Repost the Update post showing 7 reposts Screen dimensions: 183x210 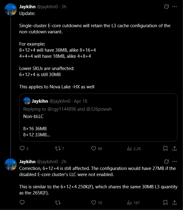[60, 149]
